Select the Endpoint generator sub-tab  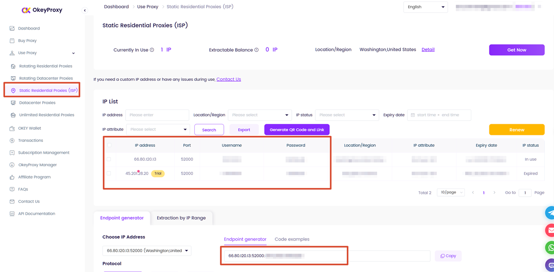point(245,239)
